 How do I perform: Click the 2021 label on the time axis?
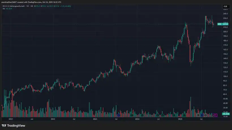11,119
